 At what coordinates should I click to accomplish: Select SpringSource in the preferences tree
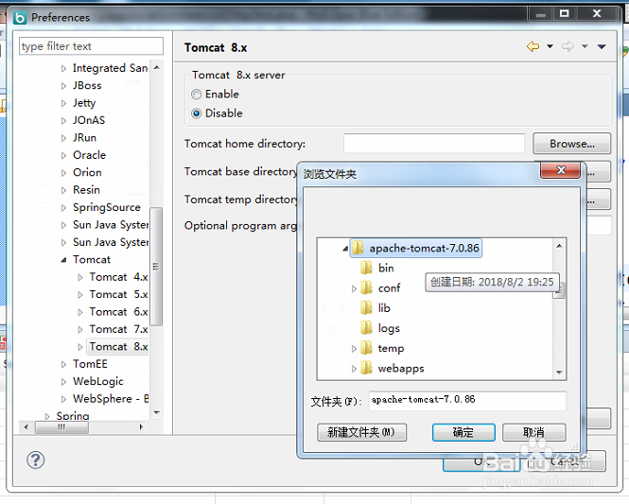click(107, 207)
